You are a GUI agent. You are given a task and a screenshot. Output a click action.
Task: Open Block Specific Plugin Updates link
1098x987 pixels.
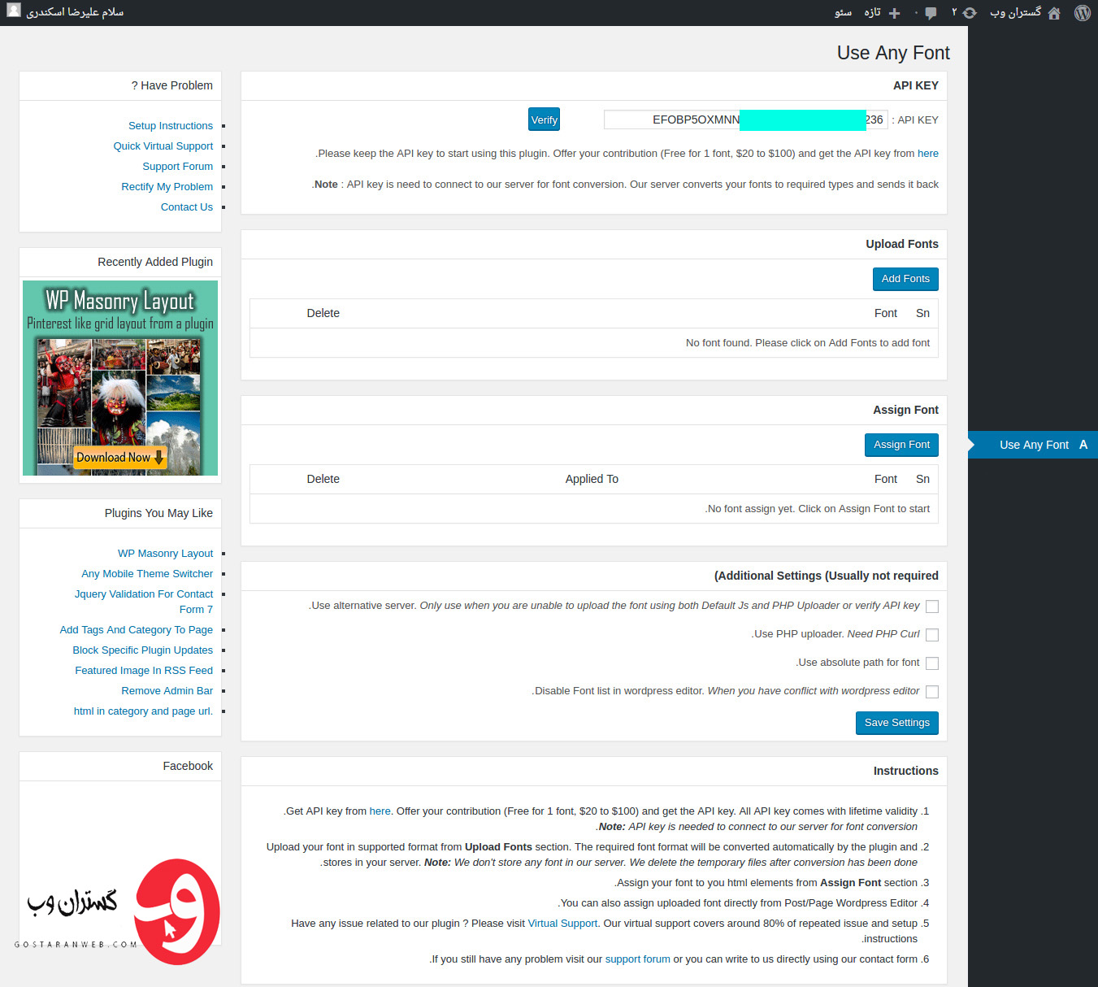[143, 650]
